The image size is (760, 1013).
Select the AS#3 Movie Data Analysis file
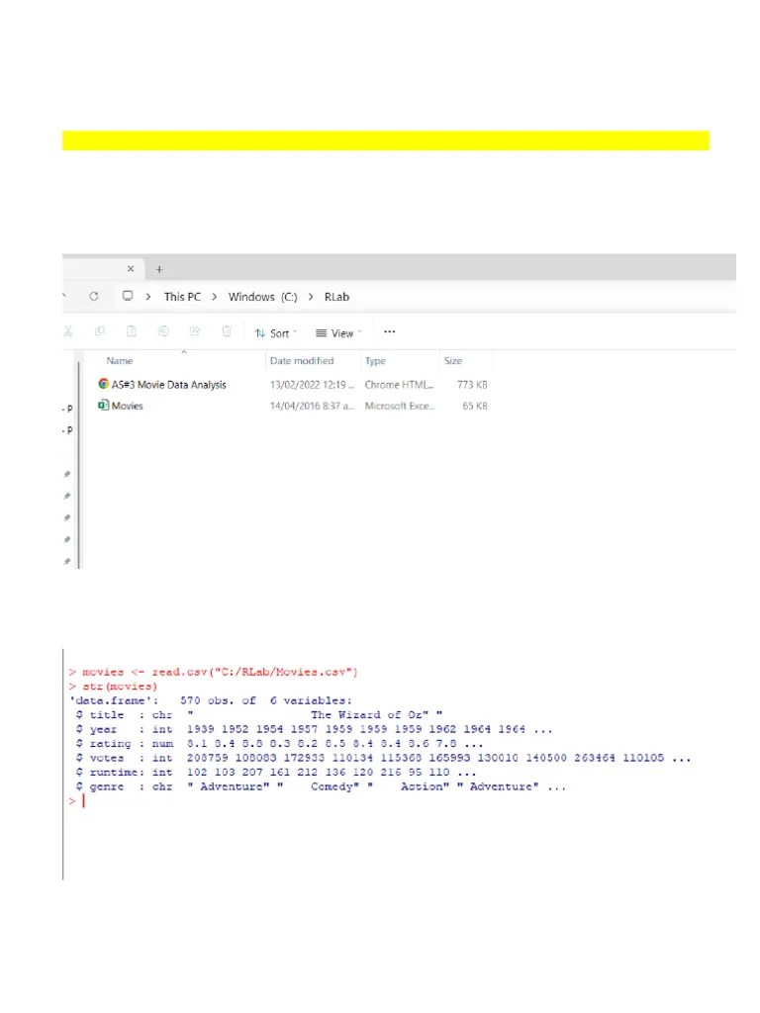tap(168, 385)
